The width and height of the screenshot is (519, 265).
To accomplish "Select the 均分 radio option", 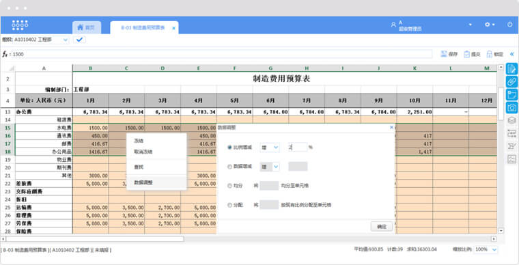I will (229, 186).
